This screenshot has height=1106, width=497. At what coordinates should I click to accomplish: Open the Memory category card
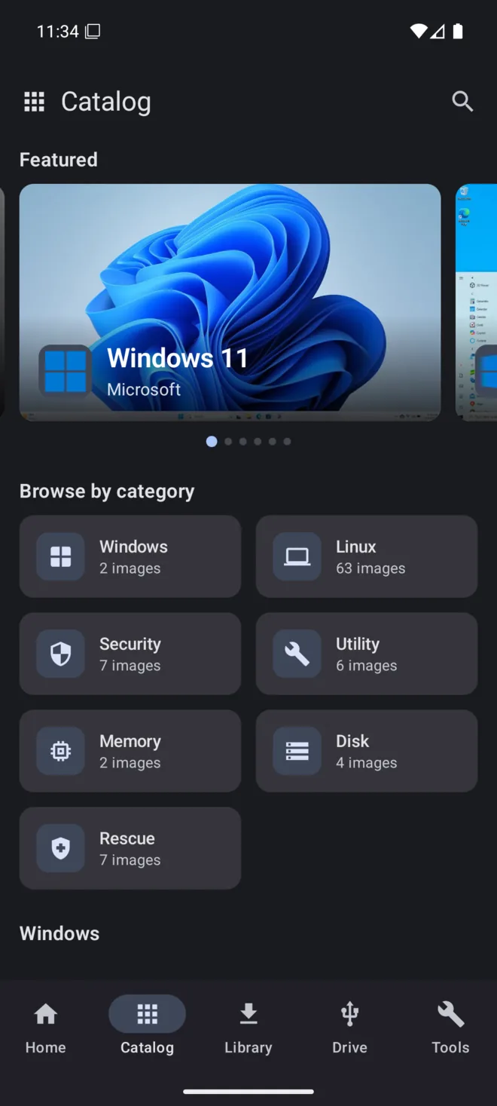click(x=130, y=751)
